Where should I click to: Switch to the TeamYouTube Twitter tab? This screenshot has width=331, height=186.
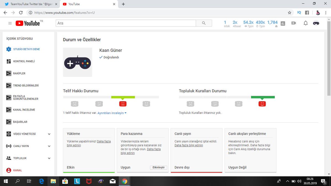pos(31,4)
